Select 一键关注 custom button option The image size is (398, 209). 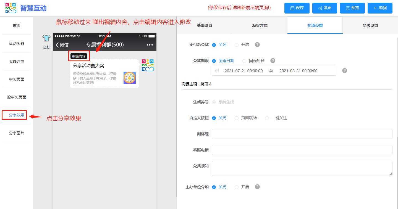[x=267, y=118]
